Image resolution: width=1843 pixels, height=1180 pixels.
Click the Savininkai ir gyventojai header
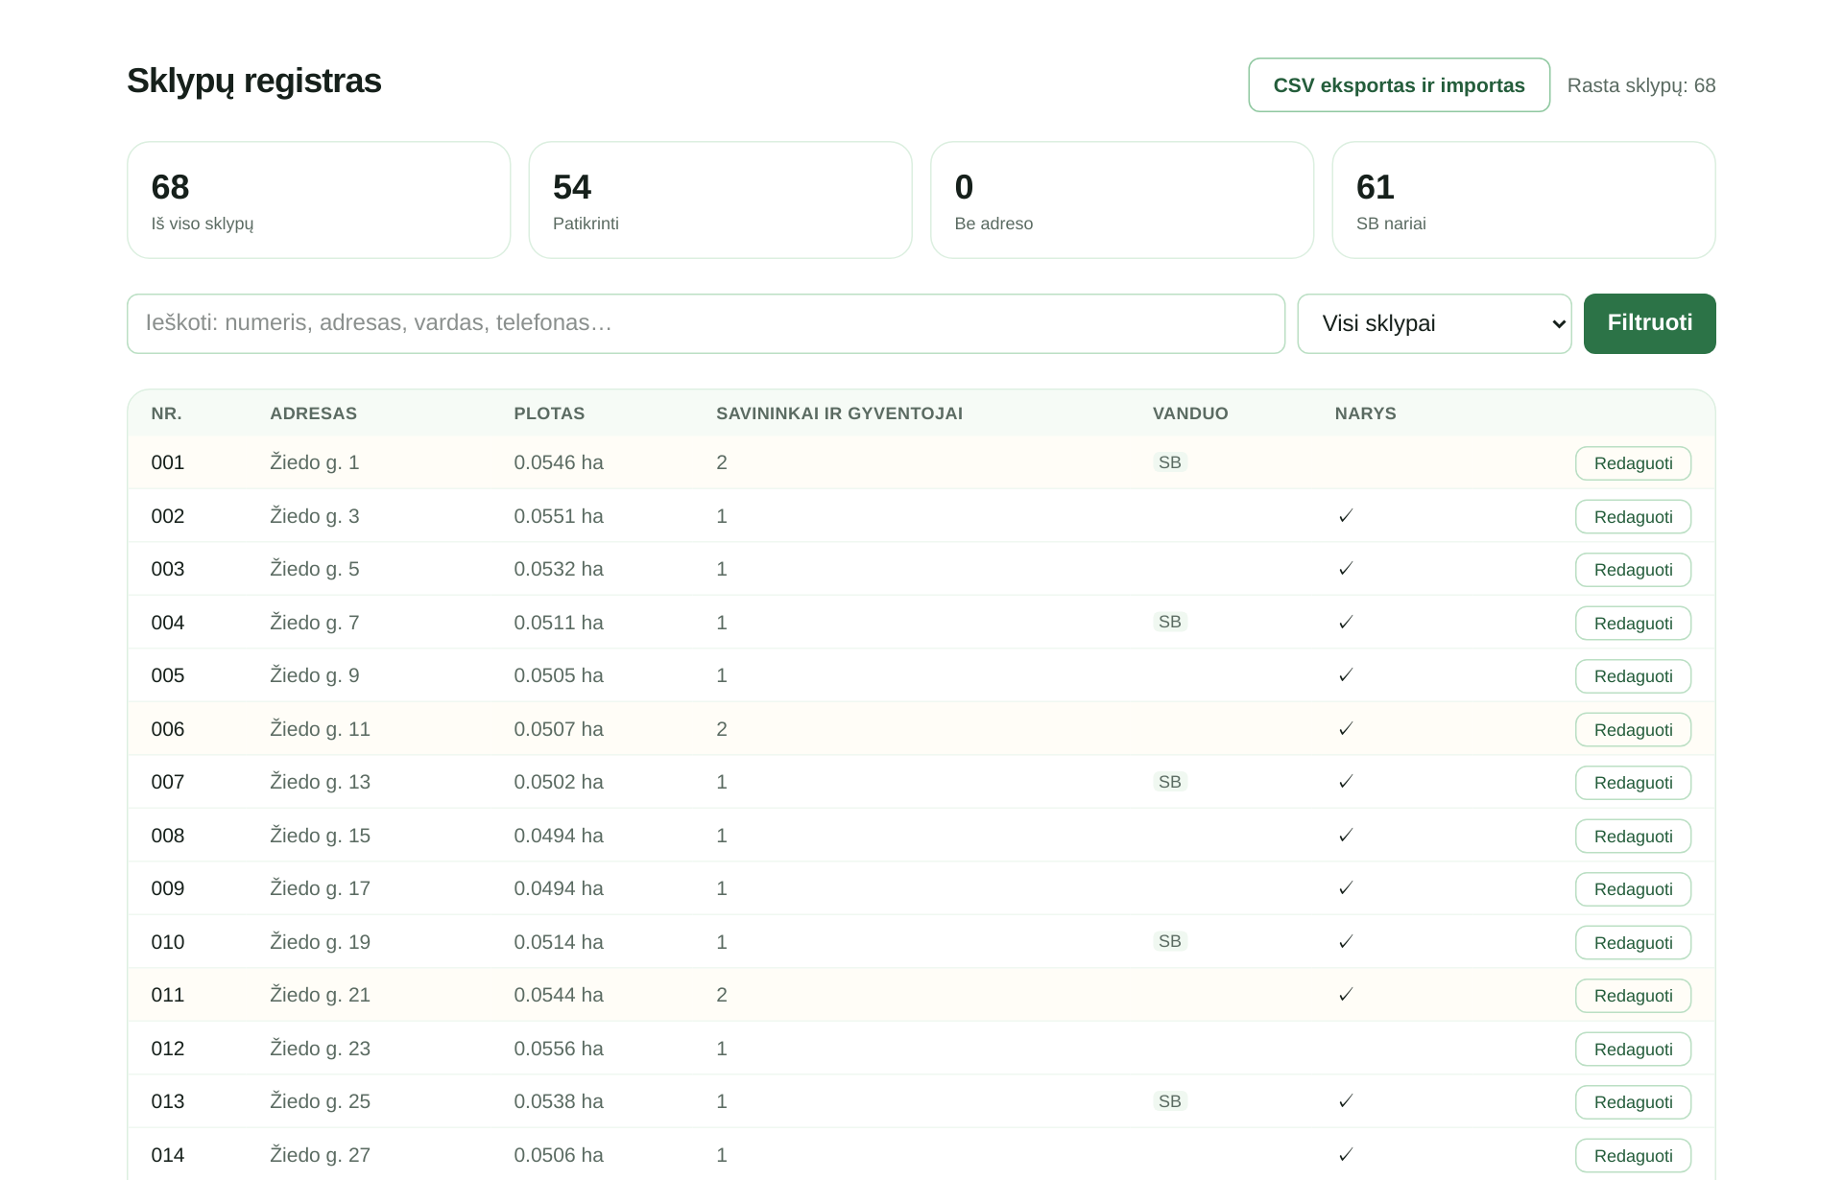coord(839,413)
